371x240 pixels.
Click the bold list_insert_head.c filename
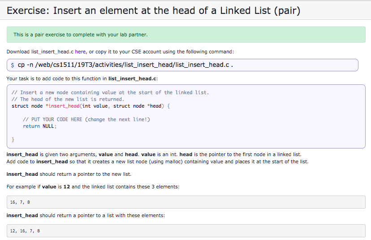pyautogui.click(x=133, y=79)
